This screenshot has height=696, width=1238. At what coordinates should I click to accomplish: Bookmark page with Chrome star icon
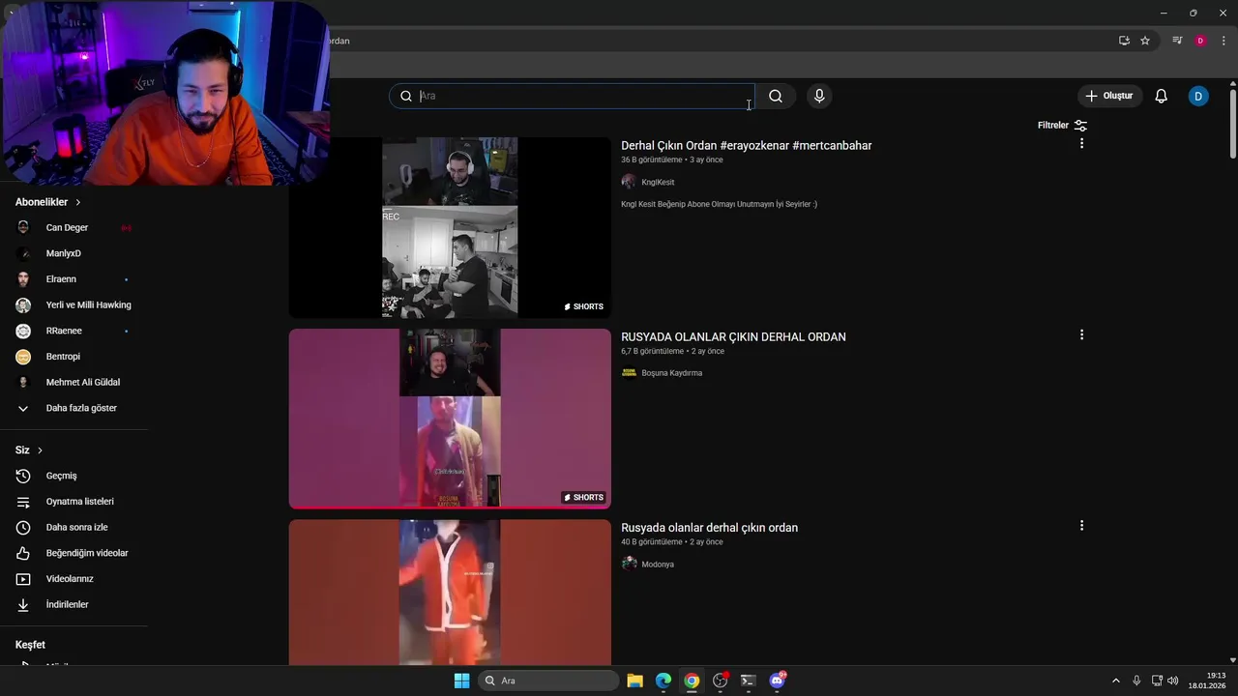click(1145, 41)
